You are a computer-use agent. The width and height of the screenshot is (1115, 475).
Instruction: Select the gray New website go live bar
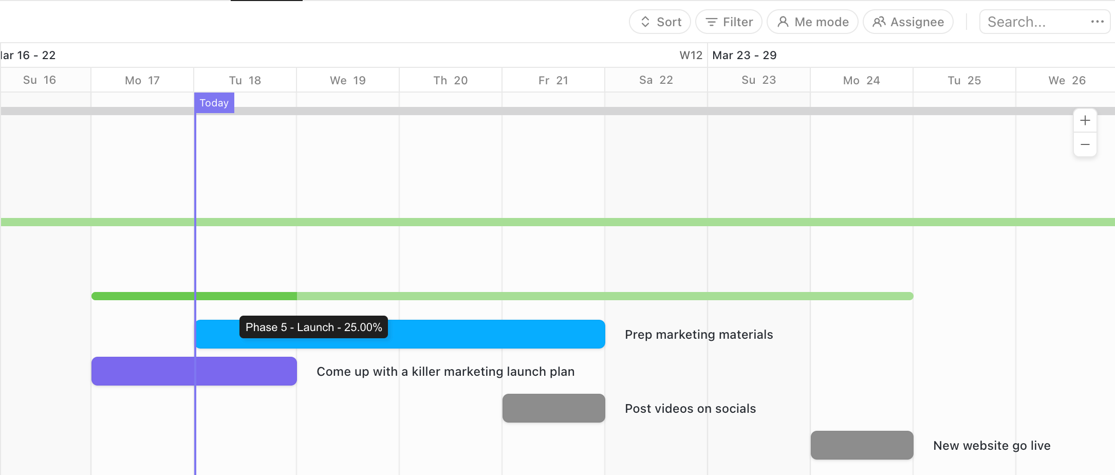[862, 445]
